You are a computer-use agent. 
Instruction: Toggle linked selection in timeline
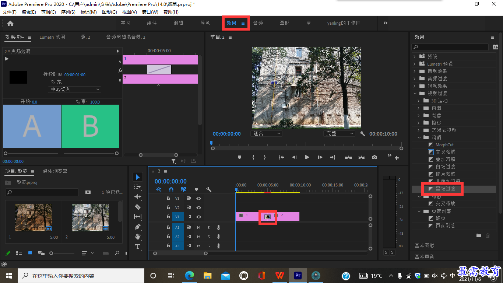[x=184, y=189]
